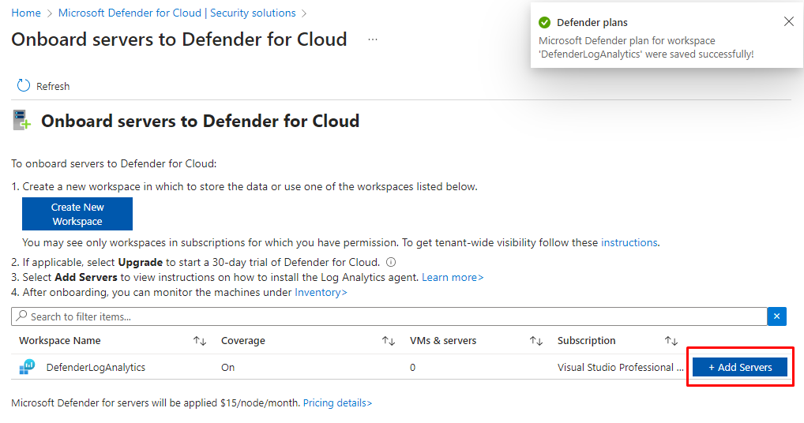Viewport: 804px width, 423px height.
Task: Clear the search filter with X button
Action: click(x=777, y=316)
